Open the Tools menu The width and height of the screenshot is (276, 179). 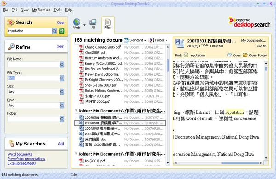tap(57, 10)
